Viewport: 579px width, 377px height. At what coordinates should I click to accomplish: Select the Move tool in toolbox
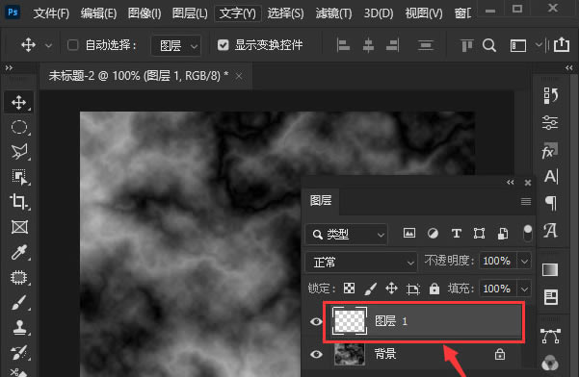pos(18,103)
